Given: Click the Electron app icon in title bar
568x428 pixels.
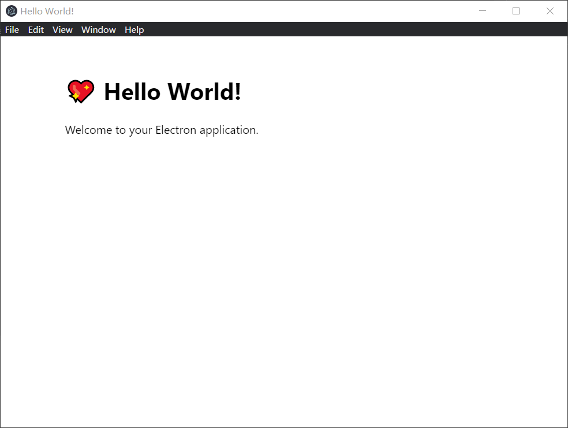Looking at the screenshot, I should pyautogui.click(x=12, y=11).
